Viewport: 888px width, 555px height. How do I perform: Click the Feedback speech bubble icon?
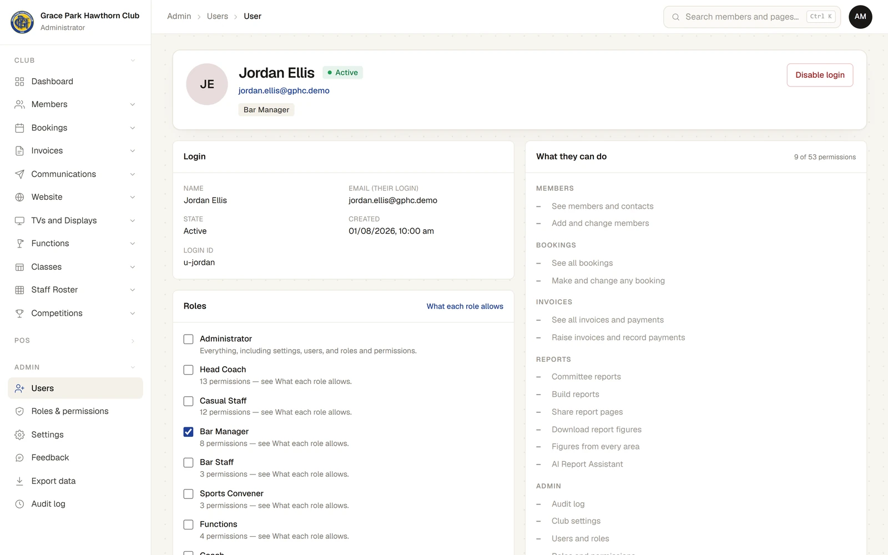[x=19, y=458]
